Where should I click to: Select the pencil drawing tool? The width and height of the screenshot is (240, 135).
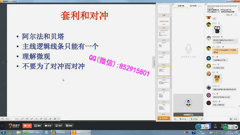pyautogui.click(x=31, y=118)
